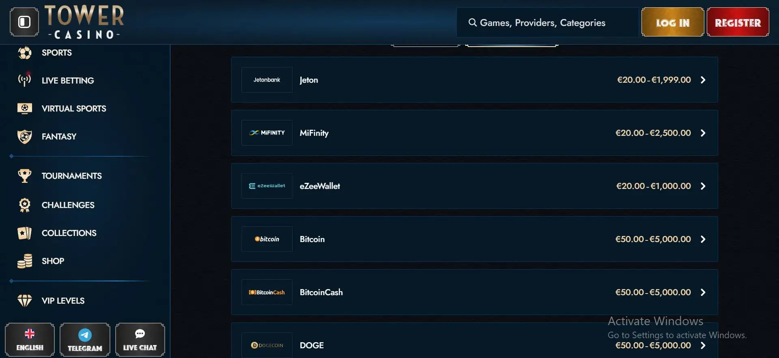The image size is (779, 358).
Task: Click the eZeeWallet limit €20.00 - €1,000.00
Action: point(654,186)
